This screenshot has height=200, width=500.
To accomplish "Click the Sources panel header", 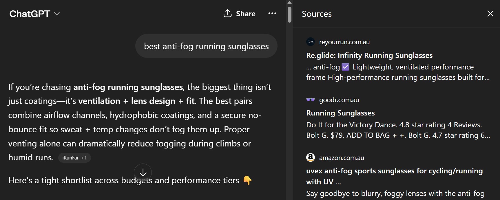I will pos(316,14).
